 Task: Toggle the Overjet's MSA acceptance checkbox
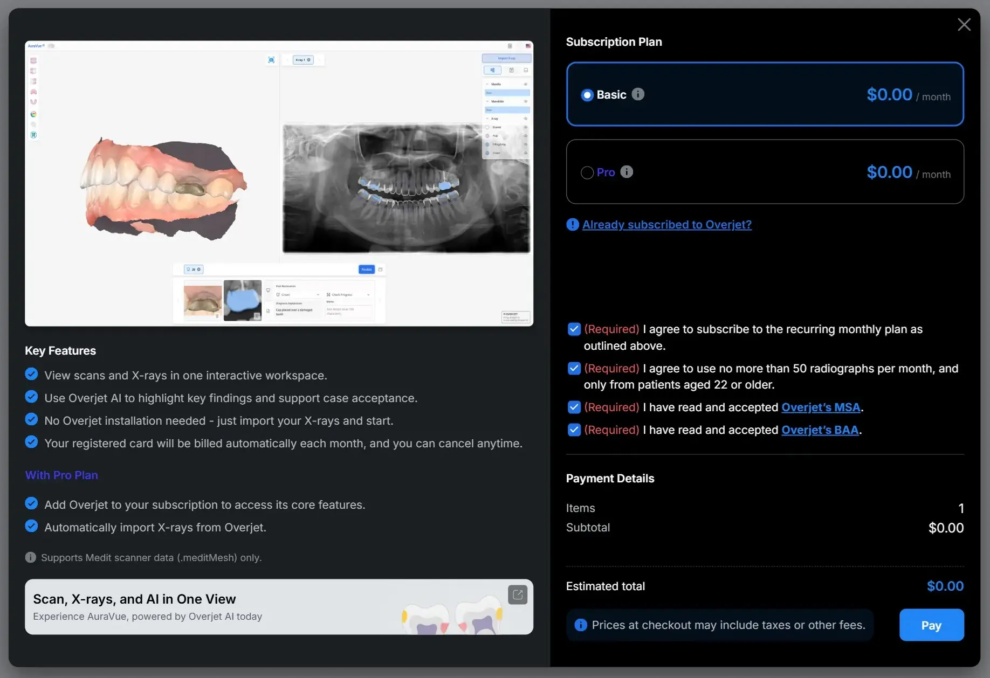point(574,407)
